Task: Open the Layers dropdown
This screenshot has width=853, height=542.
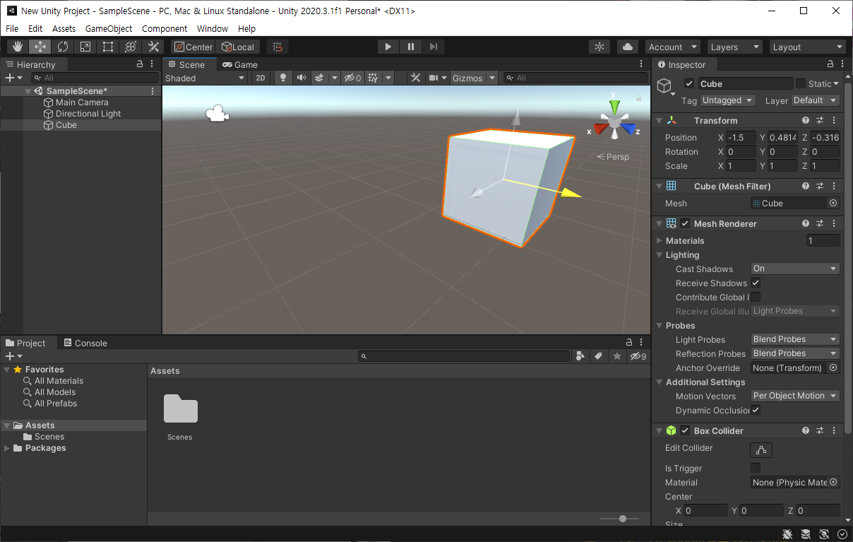Action: tap(735, 47)
